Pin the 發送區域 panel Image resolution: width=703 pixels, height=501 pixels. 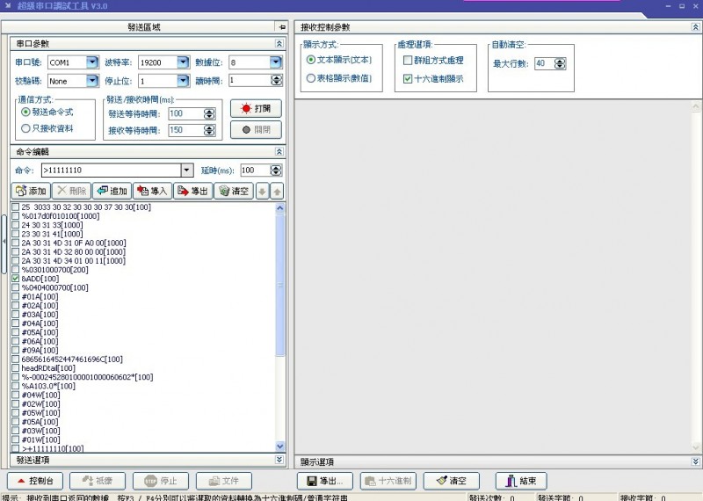click(282, 27)
